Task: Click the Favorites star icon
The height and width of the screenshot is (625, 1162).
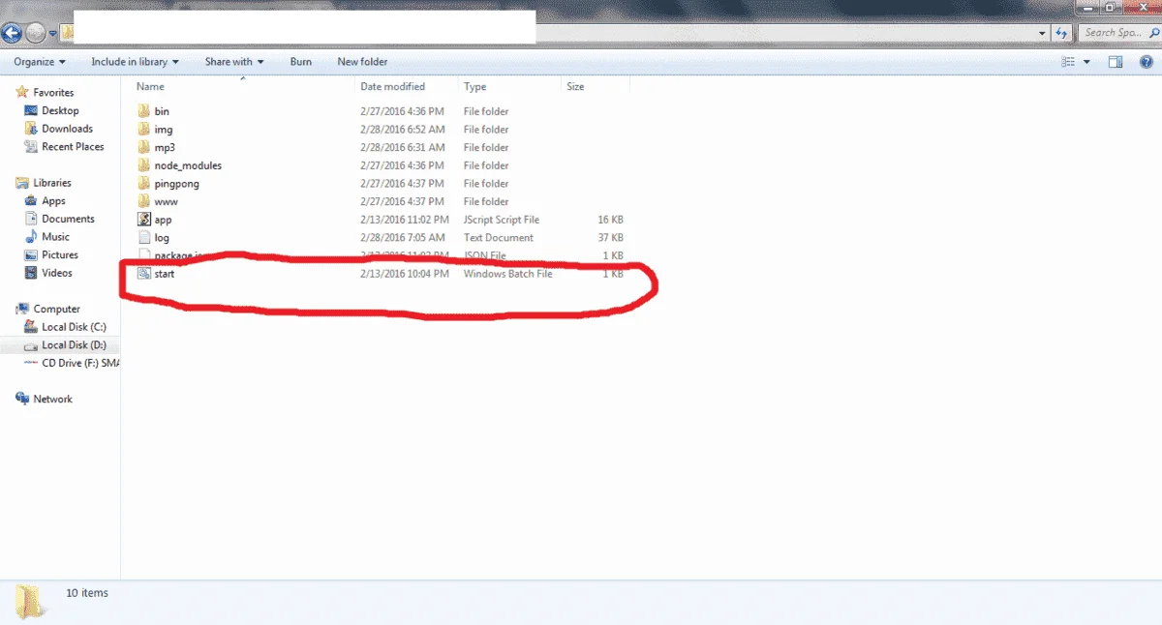Action: click(23, 93)
